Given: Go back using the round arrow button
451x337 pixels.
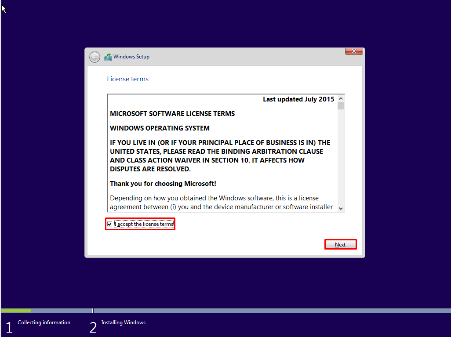Looking at the screenshot, I should click(x=95, y=57).
